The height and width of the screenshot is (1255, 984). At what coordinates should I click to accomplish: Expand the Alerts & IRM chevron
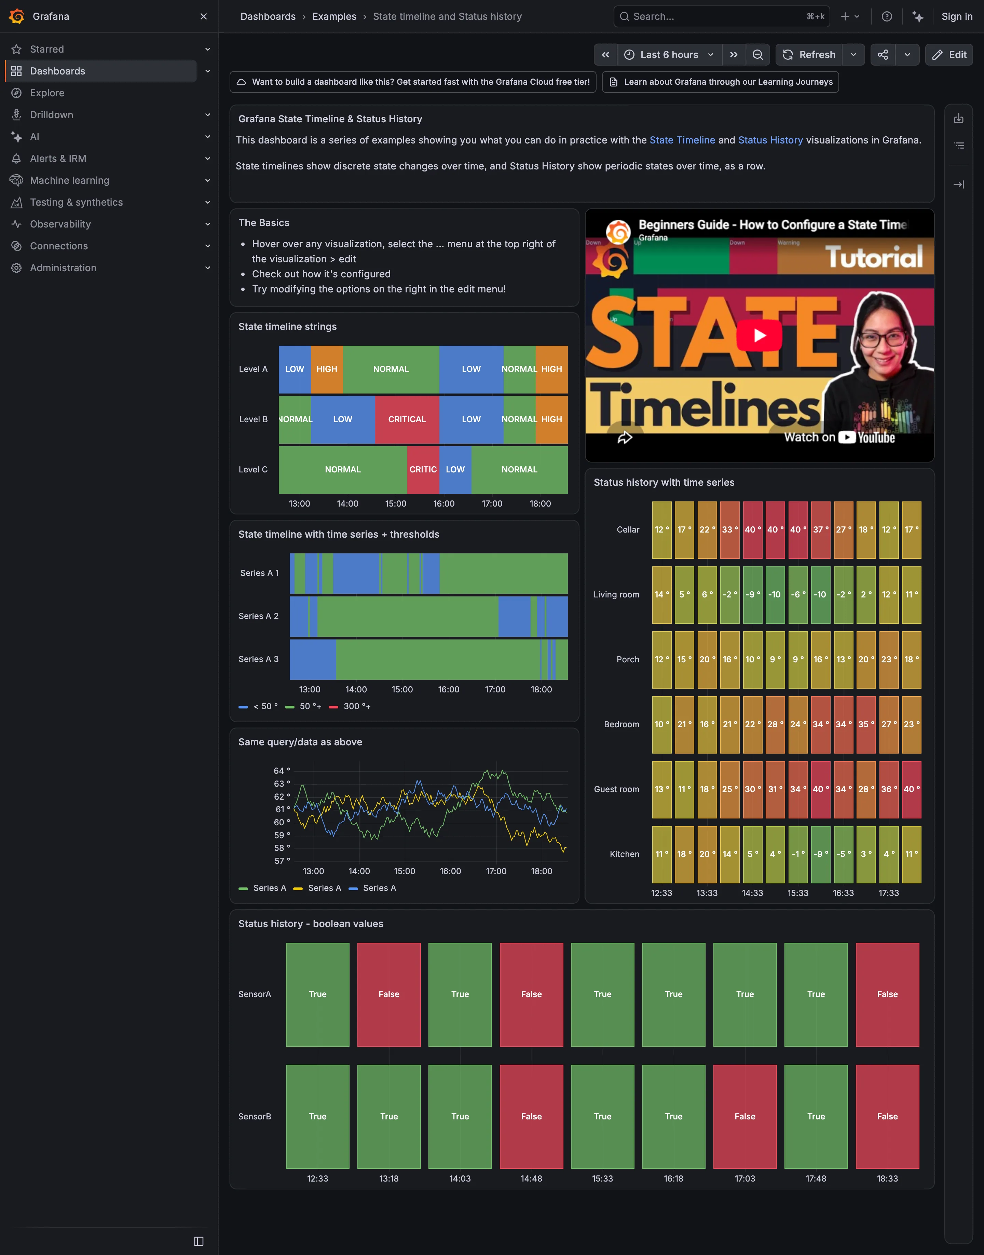tap(207, 159)
